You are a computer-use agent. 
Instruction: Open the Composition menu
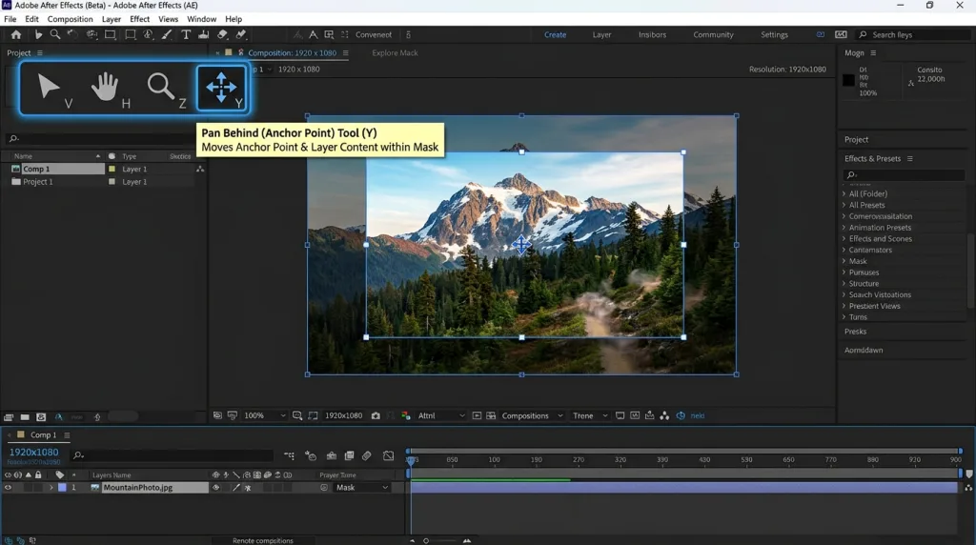tap(70, 19)
